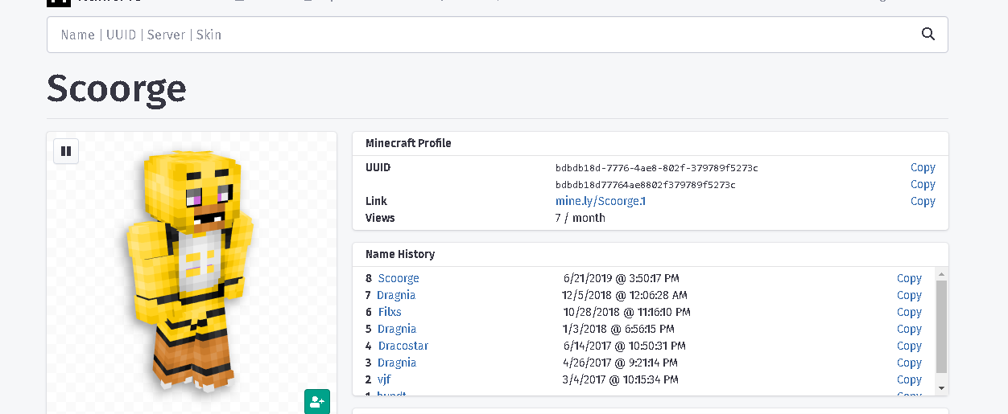1008x414 pixels.
Task: Open Dragnia entry dated 4/26/2017
Action: [397, 363]
